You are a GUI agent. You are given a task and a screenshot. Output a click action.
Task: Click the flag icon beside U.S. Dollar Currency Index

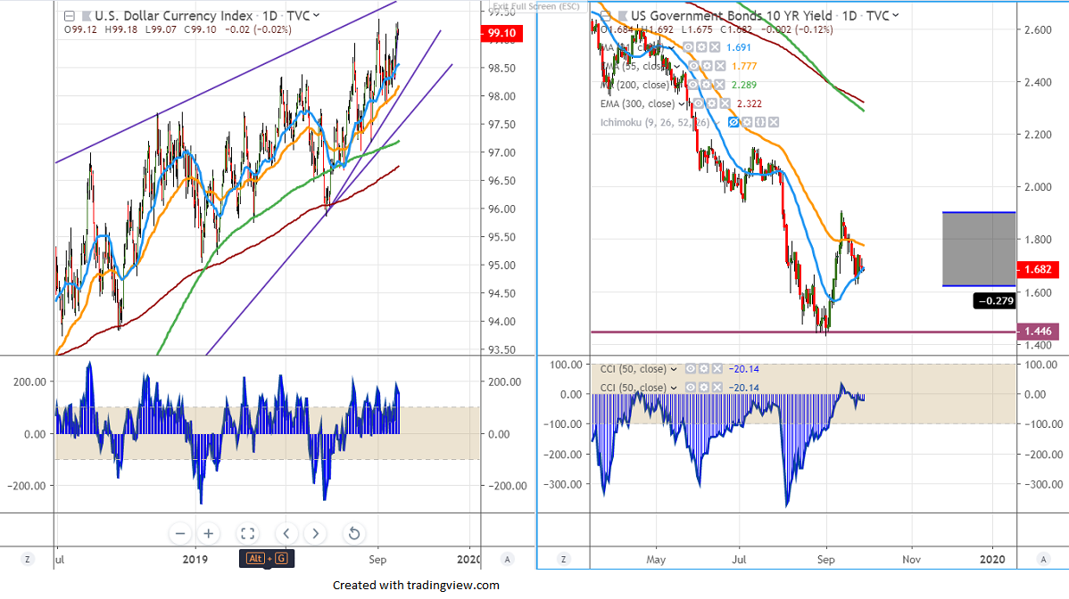click(87, 16)
